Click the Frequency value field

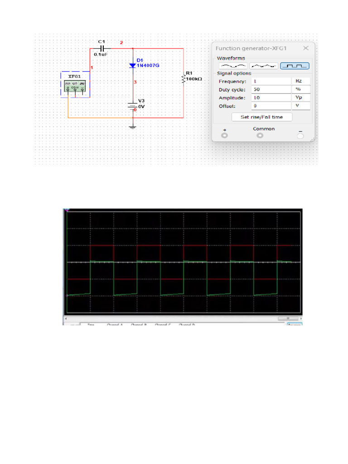coord(271,81)
